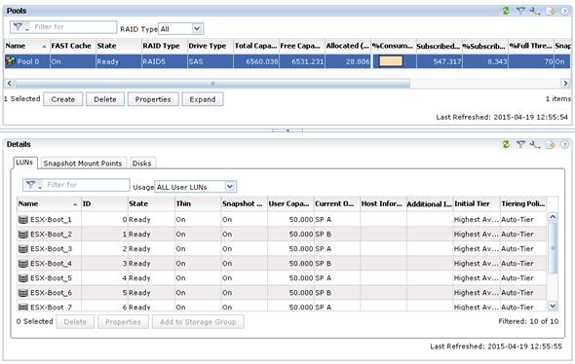The height and width of the screenshot is (364, 575).
Task: Click LUN list scroll-up arrow
Action: point(553,217)
